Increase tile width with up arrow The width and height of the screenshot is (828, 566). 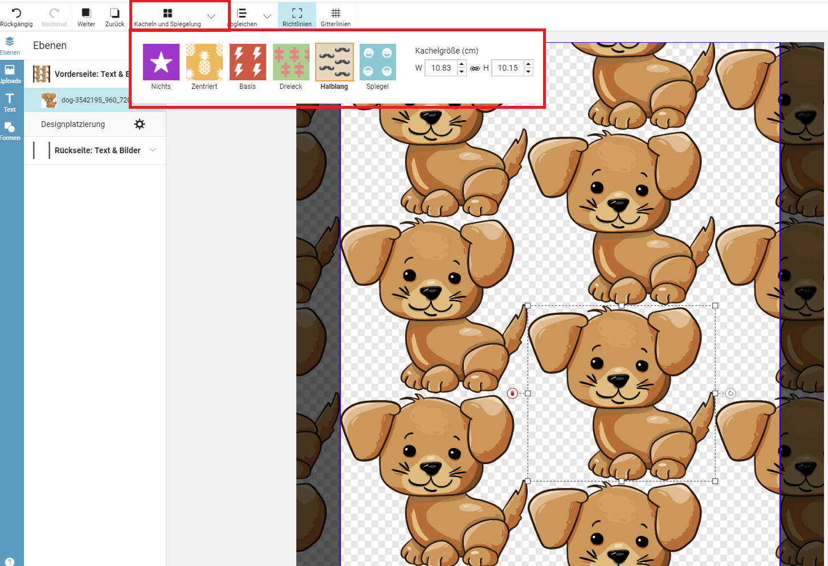tap(462, 64)
